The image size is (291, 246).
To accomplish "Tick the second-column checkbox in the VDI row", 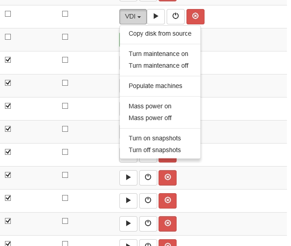I will [65, 14].
